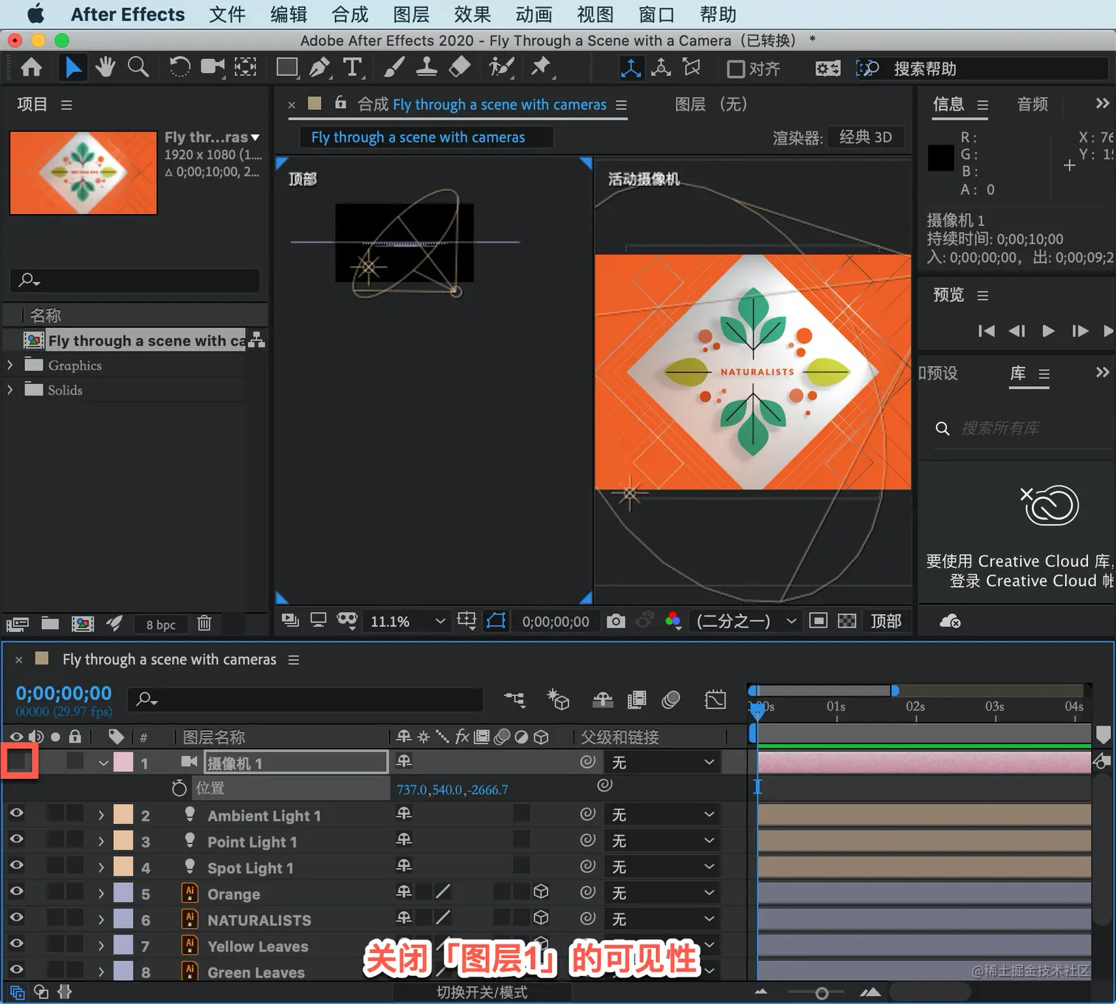This screenshot has width=1116, height=1004.
Task: Enable Local Axis mode icon
Action: point(631,68)
